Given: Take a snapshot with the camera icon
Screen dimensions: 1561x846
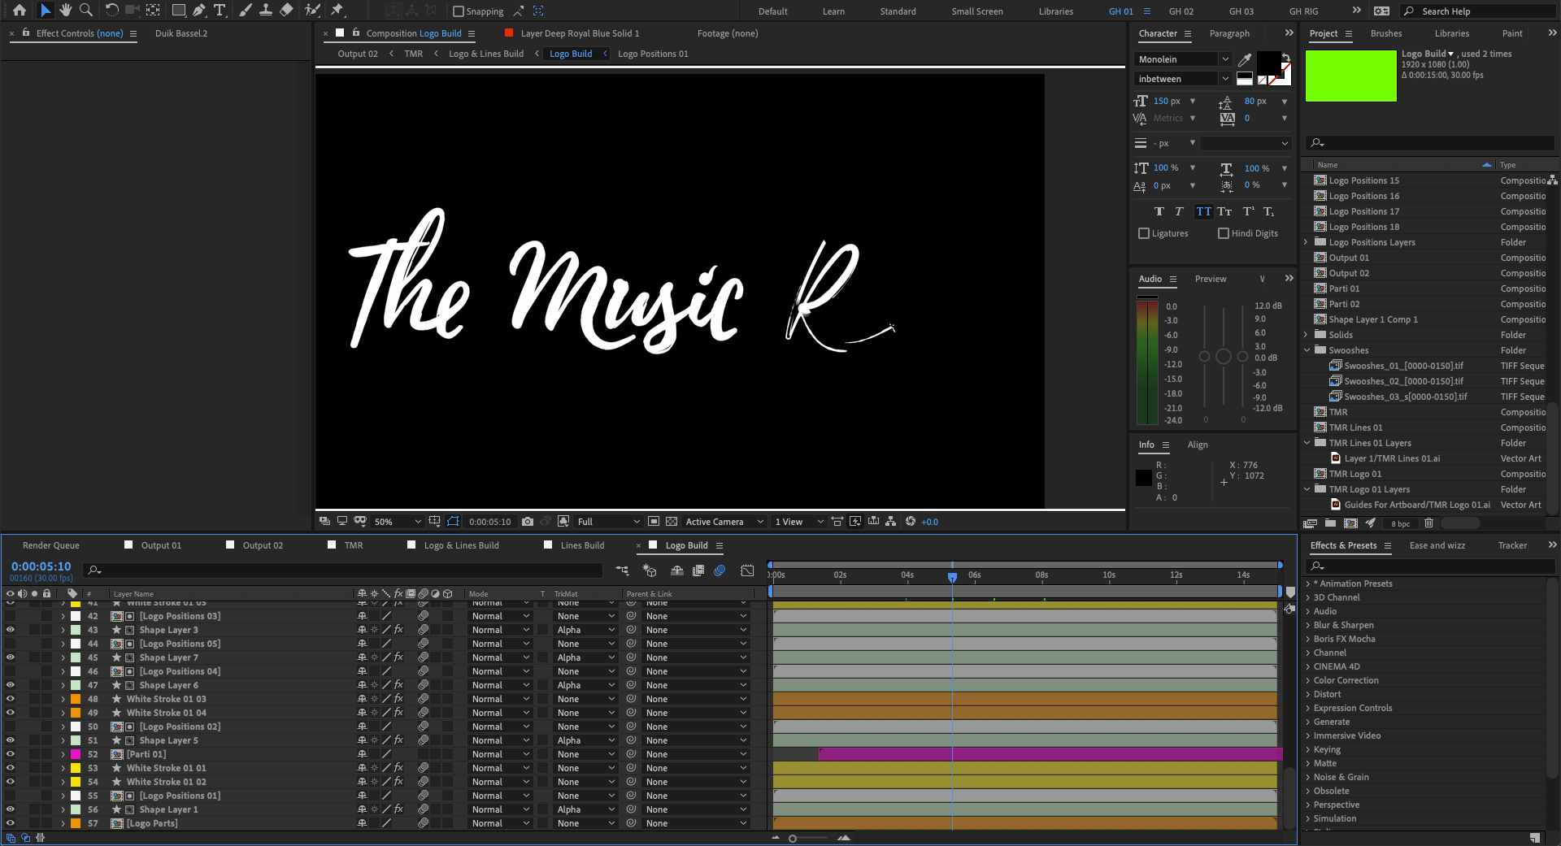Looking at the screenshot, I should (x=528, y=522).
